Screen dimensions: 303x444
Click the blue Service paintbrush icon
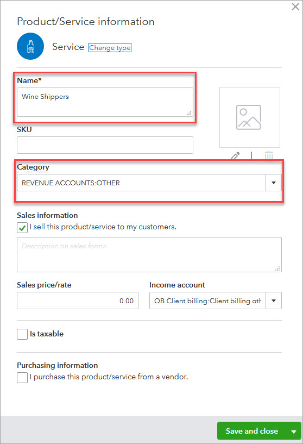[30, 46]
